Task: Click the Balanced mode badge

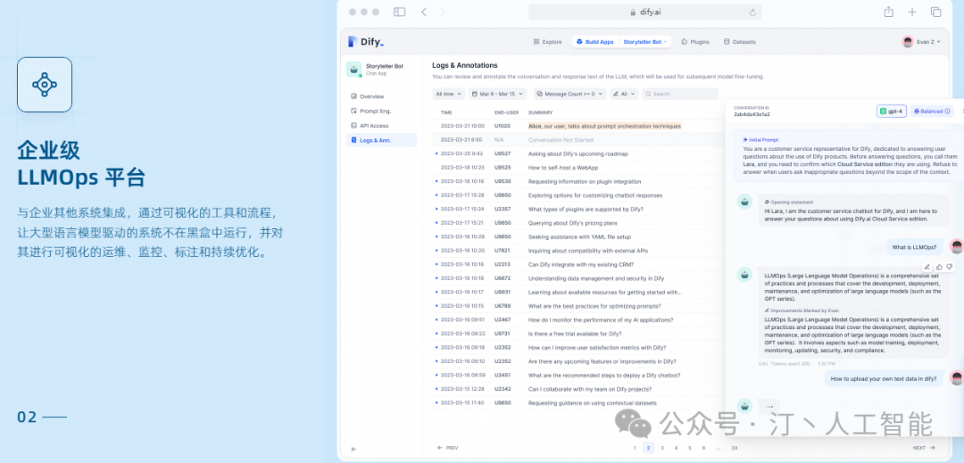Action: 931,112
